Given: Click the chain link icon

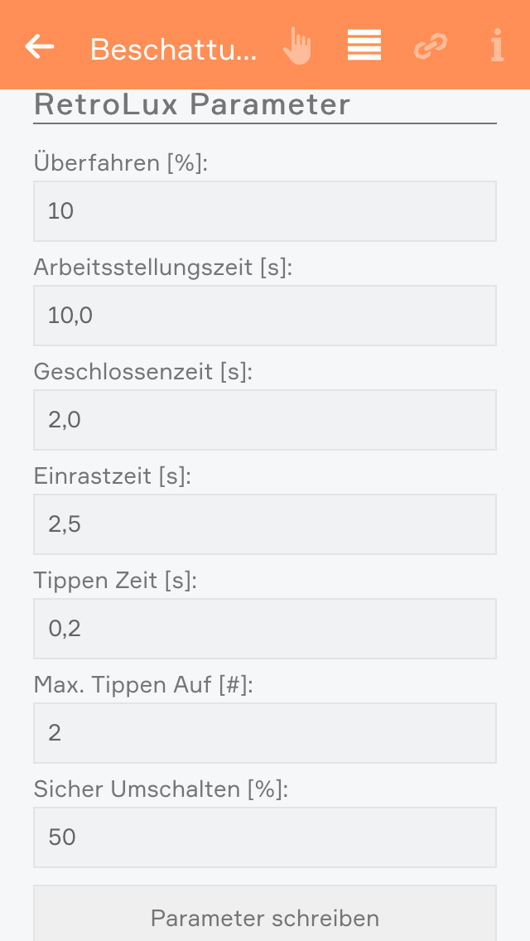Looking at the screenshot, I should tap(430, 46).
